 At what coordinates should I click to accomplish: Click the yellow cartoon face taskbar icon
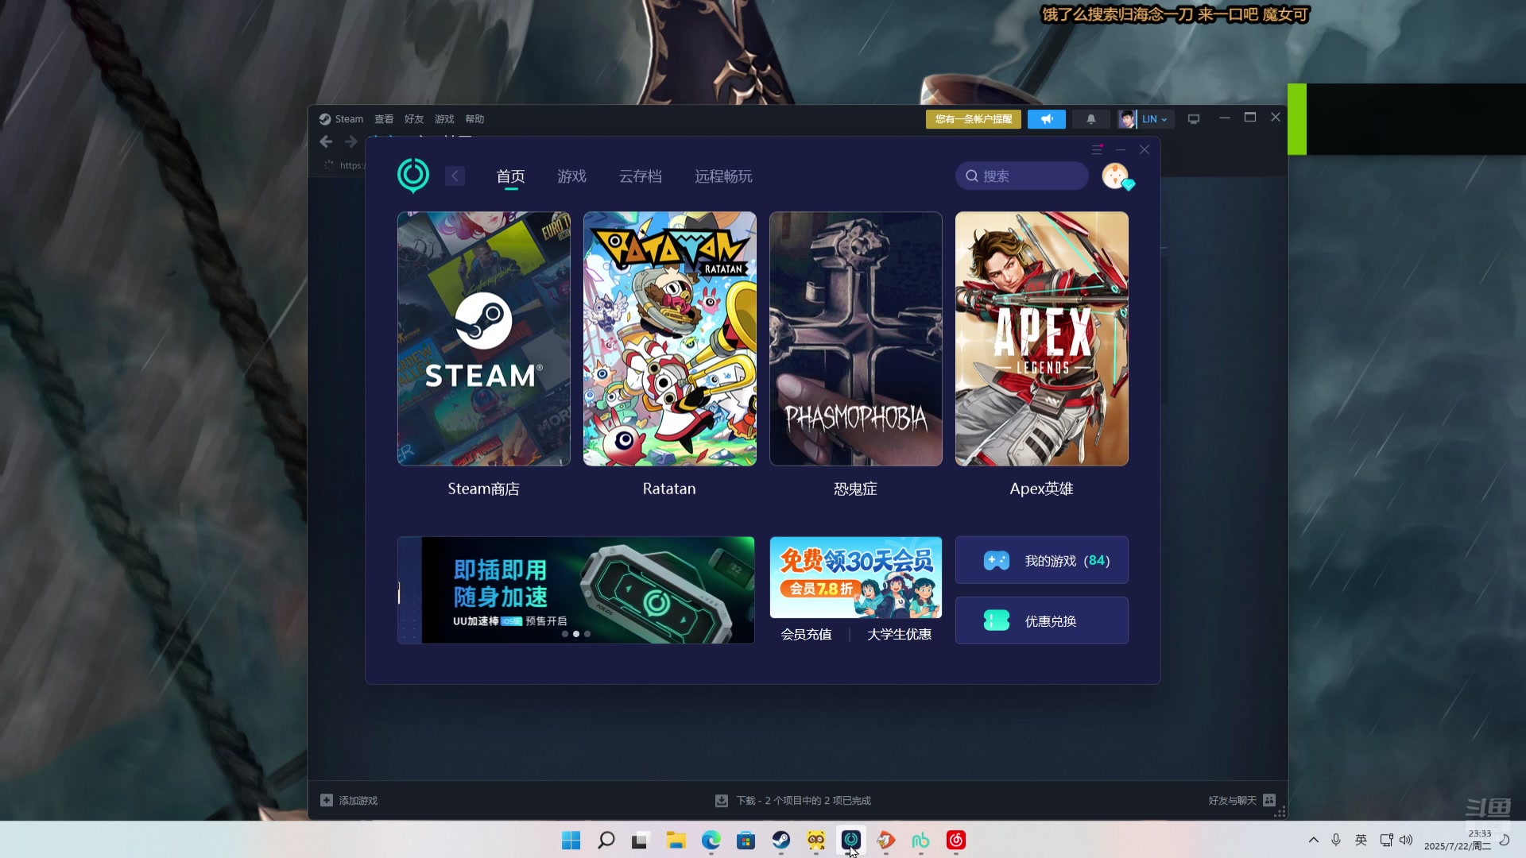click(816, 840)
